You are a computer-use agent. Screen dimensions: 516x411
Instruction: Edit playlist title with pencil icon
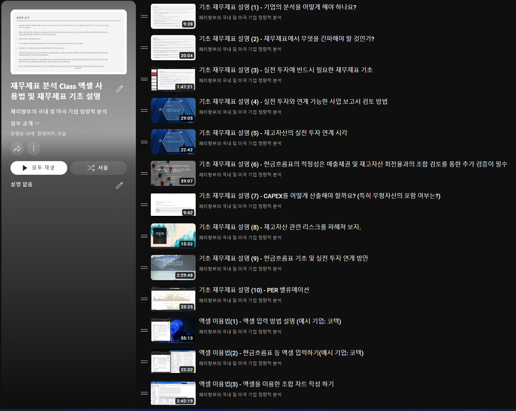click(119, 89)
